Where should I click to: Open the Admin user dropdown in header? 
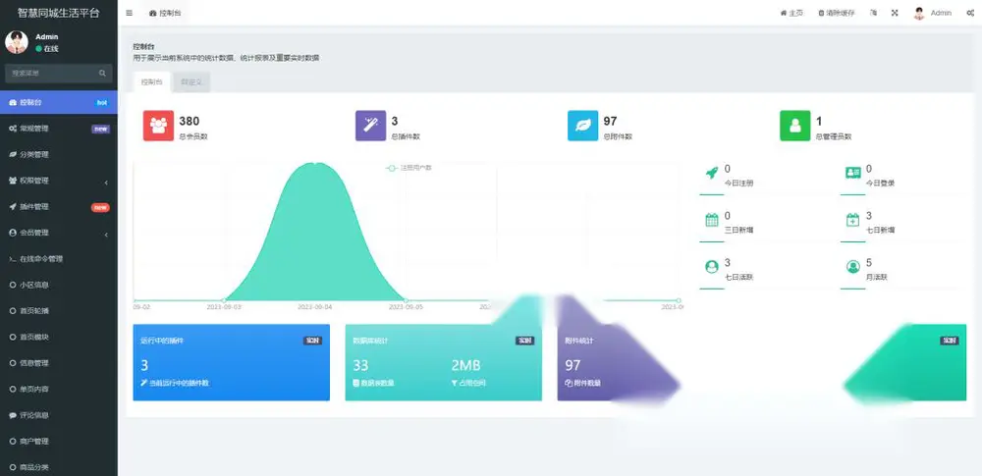933,13
